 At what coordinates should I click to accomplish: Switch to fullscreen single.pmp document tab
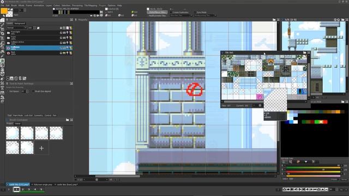tap(43, 185)
